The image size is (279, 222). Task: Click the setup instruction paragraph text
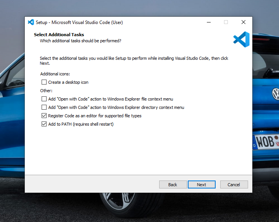tap(134, 59)
